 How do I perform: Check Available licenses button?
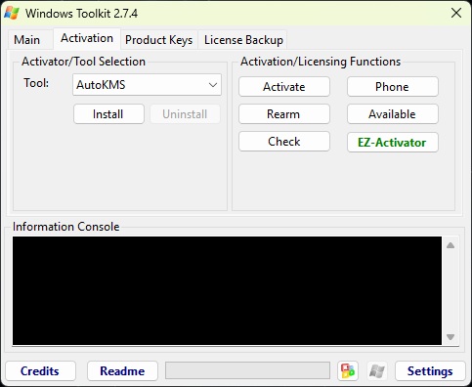(393, 114)
